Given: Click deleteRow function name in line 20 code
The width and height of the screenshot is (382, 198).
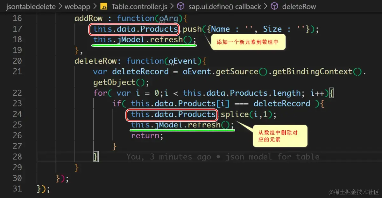Looking at the screenshot, I should (x=95, y=61).
